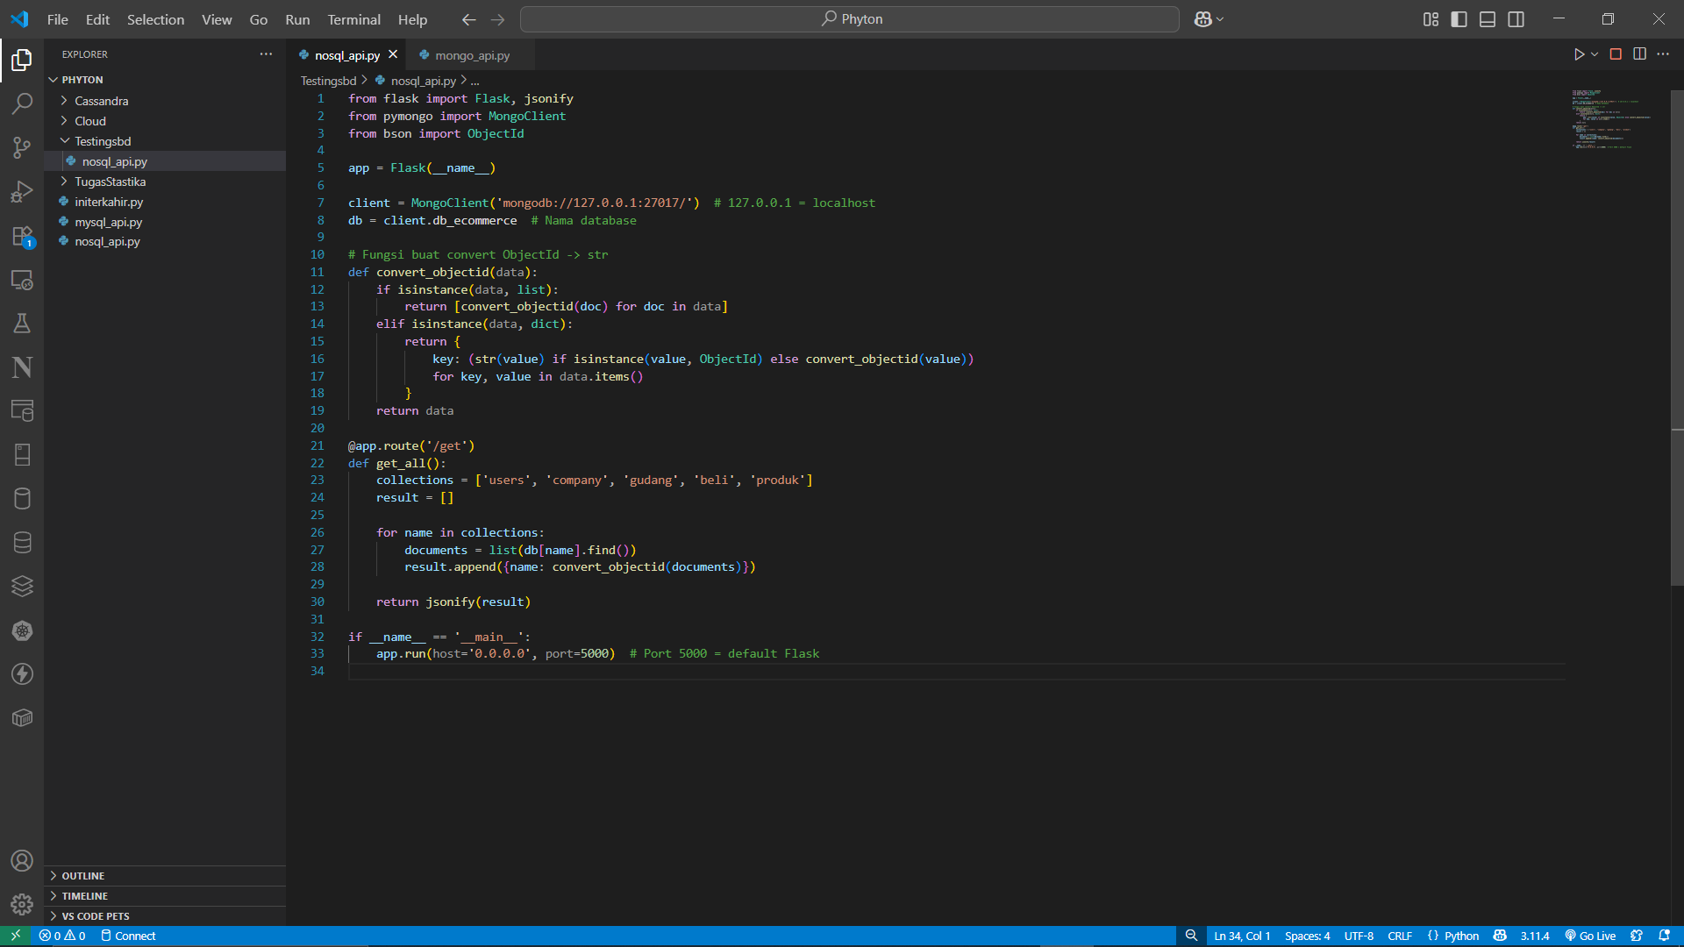Toggle Primary Side Bar visibility

(x=1459, y=19)
